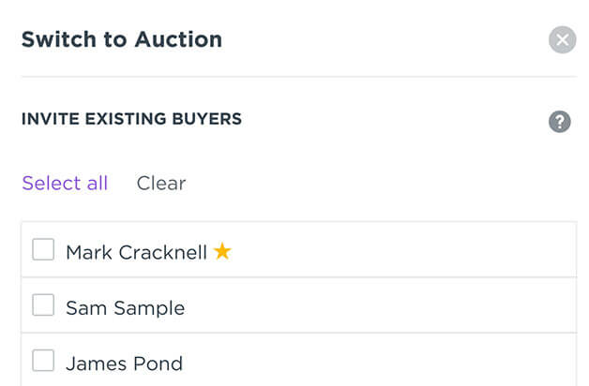Open help for Invite Existing Buyers
Screen dimensions: 589x386
[559, 122]
